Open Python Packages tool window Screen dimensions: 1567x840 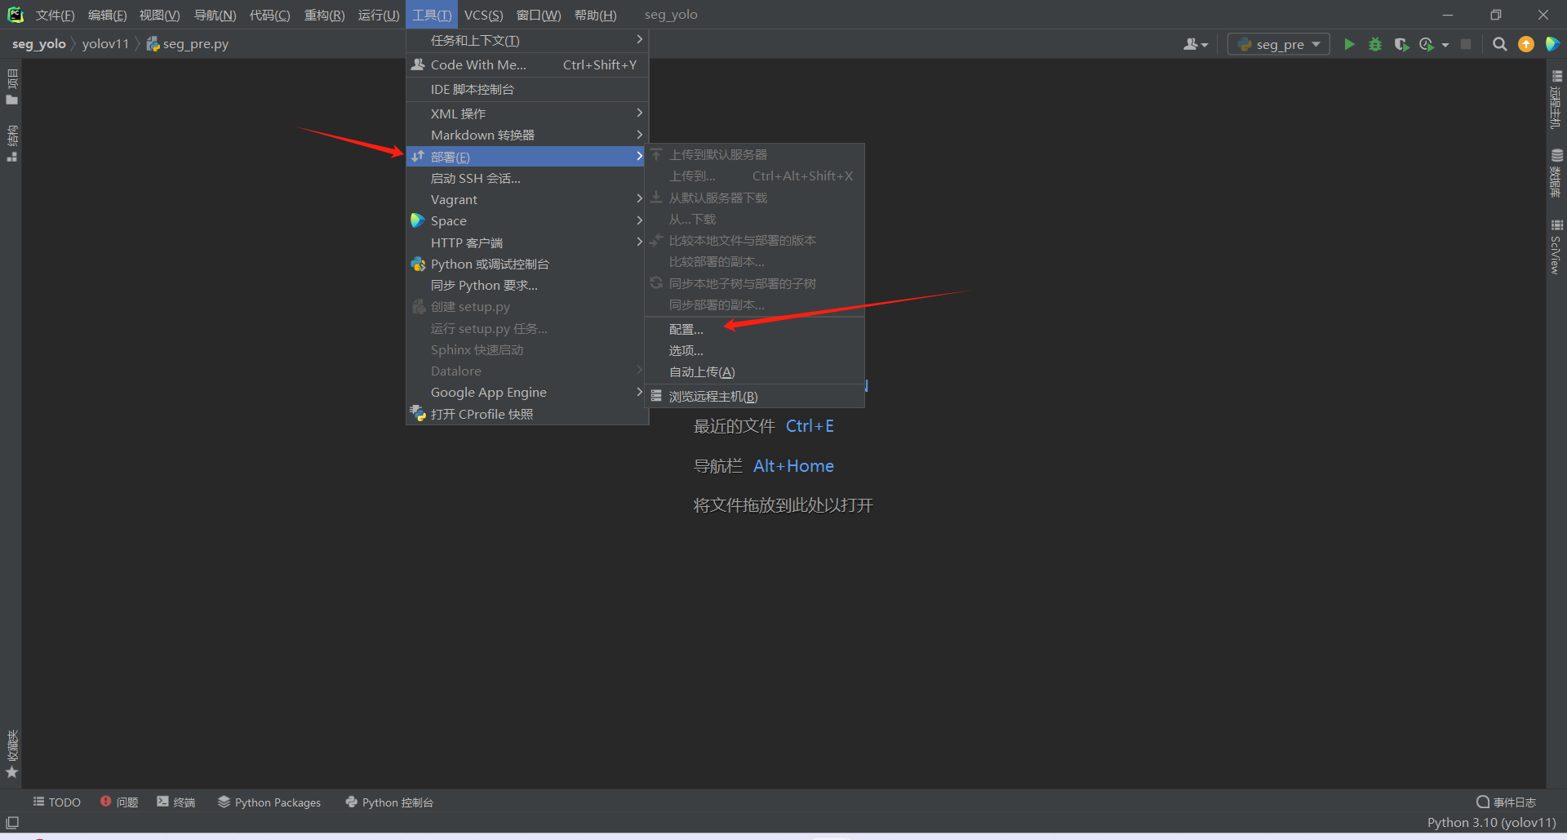point(269,802)
